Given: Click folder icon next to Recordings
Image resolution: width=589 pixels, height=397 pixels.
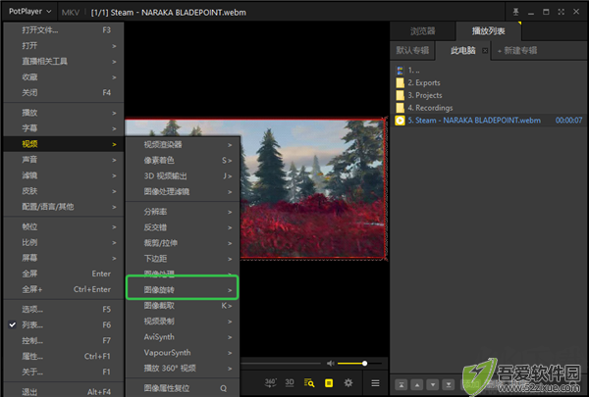Looking at the screenshot, I should (401, 108).
